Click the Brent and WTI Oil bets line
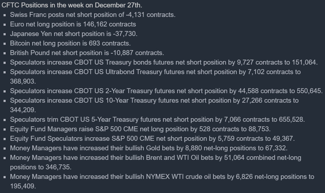Image resolution: width=325 pixels, height=193 pixels. [x=155, y=158]
